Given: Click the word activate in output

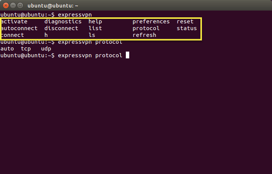Looking at the screenshot, I should (x=14, y=21).
